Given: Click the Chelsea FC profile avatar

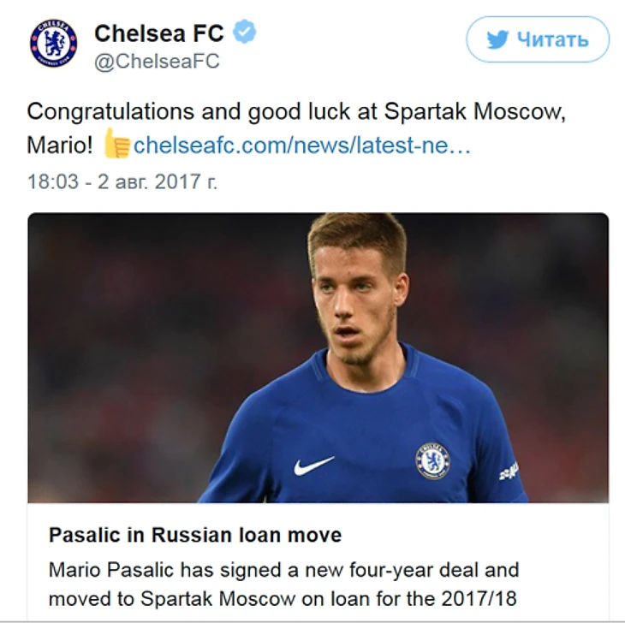Looking at the screenshot, I should coord(53,44).
